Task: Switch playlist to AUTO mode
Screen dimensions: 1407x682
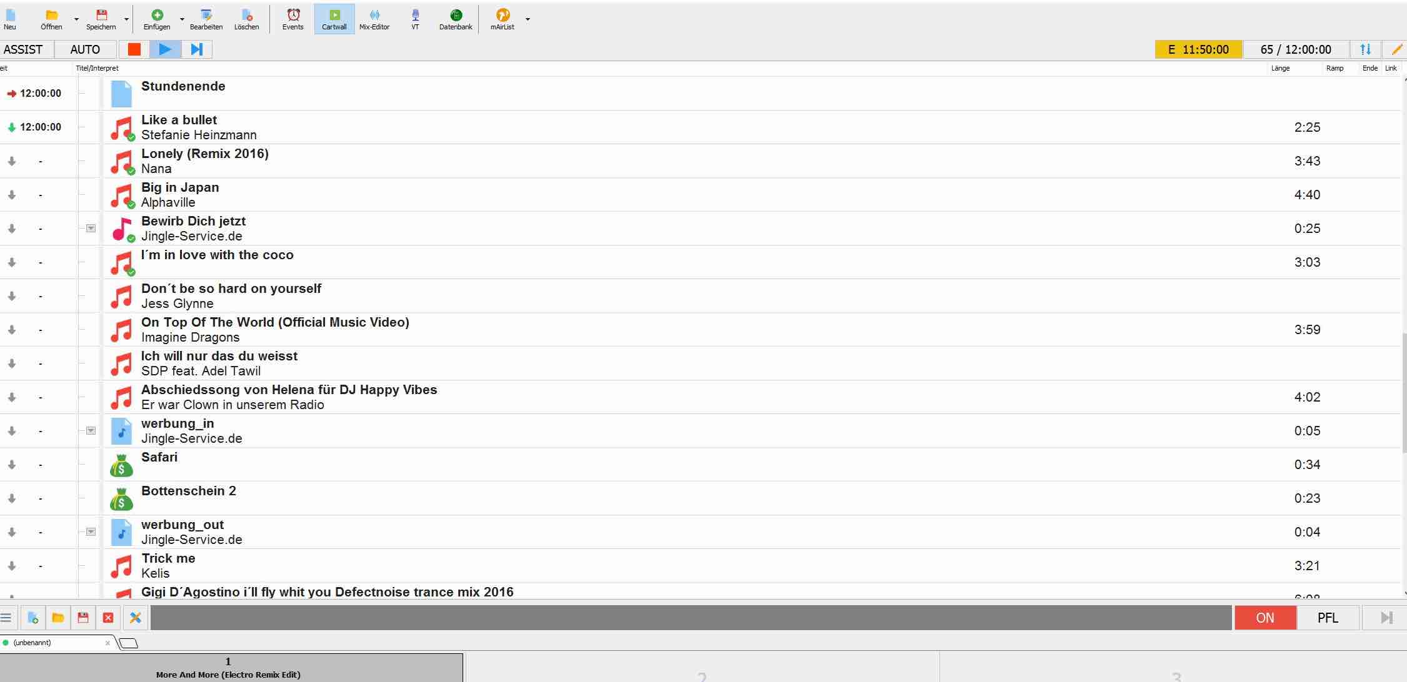Action: 85,49
